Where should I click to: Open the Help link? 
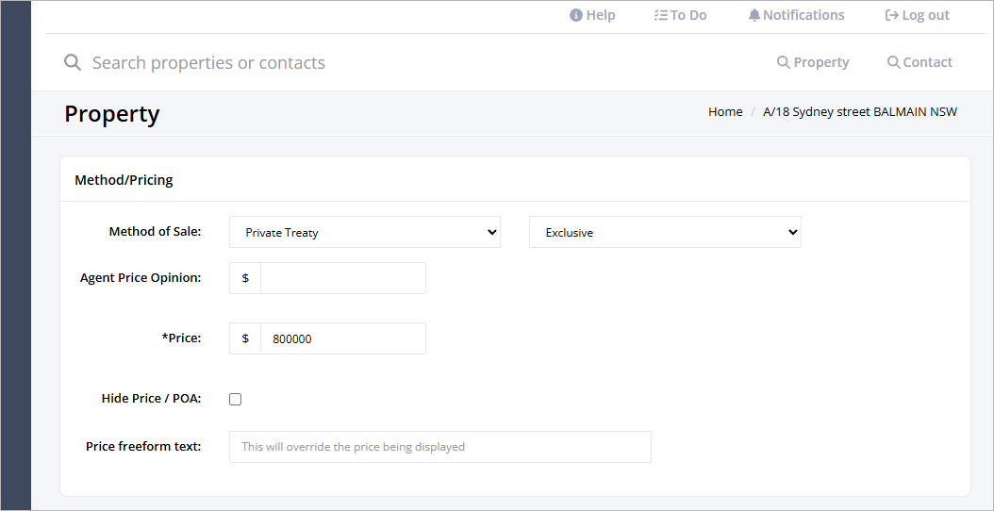[592, 15]
